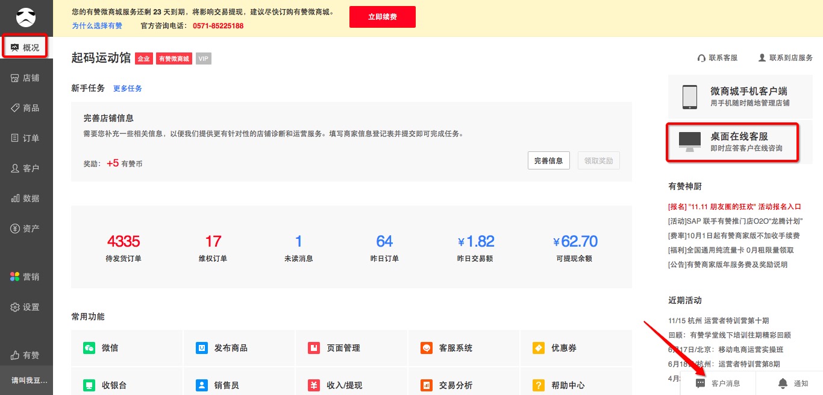Open the 报名 11.11 朋友圈的狂欢 link

pos(734,206)
